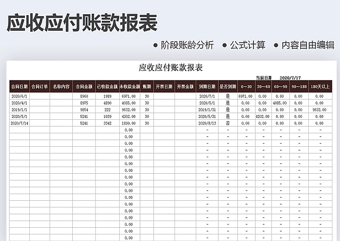The image size is (340, 241).
Task: Select the 开票日期 header cell
Action: point(164,87)
